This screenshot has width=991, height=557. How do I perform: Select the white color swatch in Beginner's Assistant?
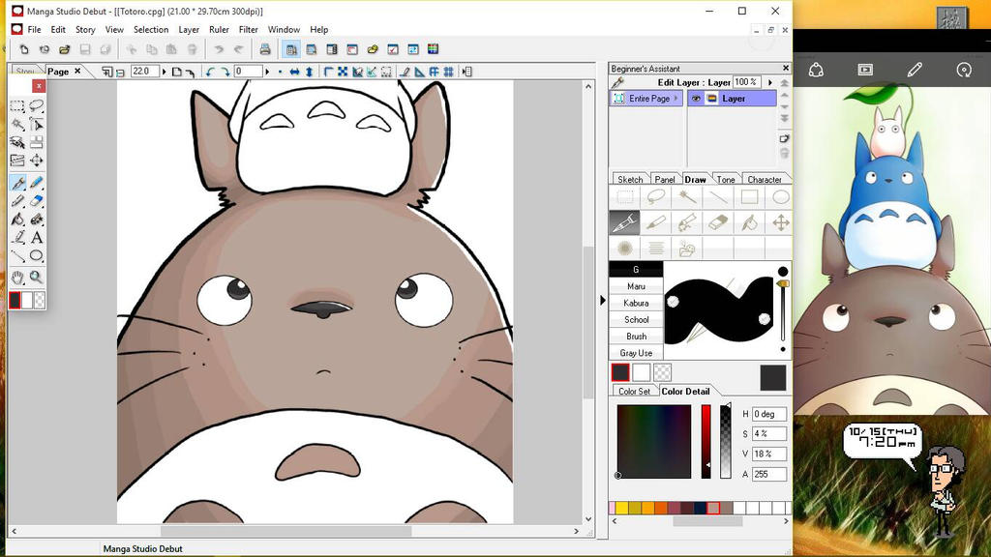point(641,372)
